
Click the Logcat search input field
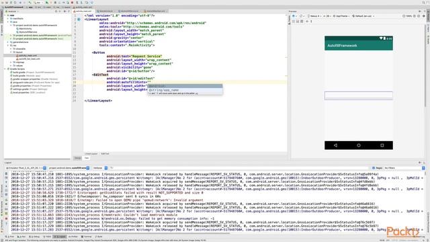[x=239, y=168]
